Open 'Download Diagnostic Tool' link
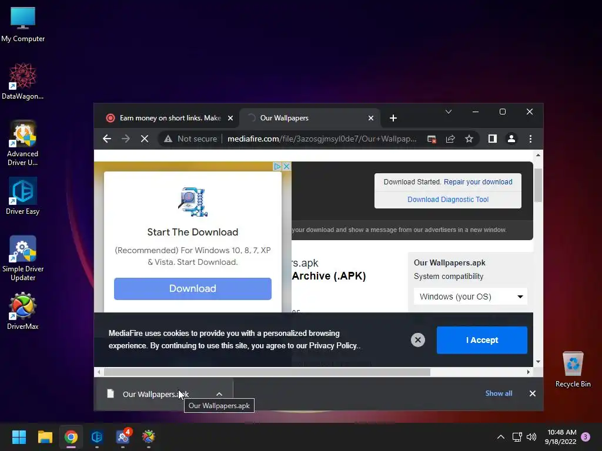602x451 pixels. pyautogui.click(x=448, y=200)
